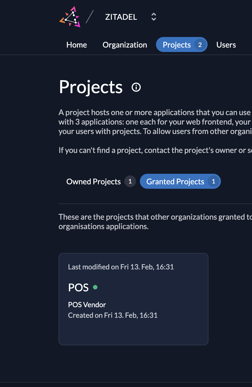Open the Organization tab
This screenshot has height=387, width=252.
[x=125, y=45]
